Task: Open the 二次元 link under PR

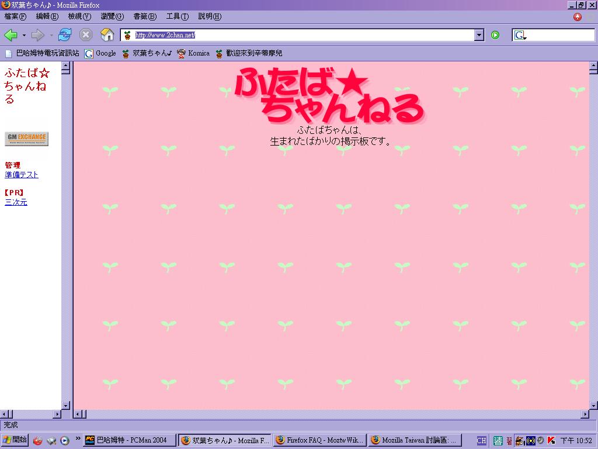Action: point(16,202)
